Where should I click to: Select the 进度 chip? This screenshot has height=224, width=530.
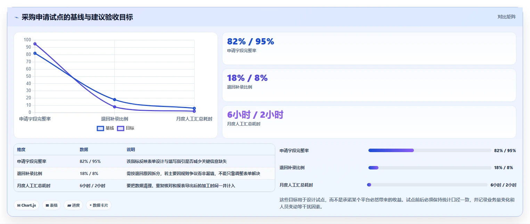tap(73, 205)
